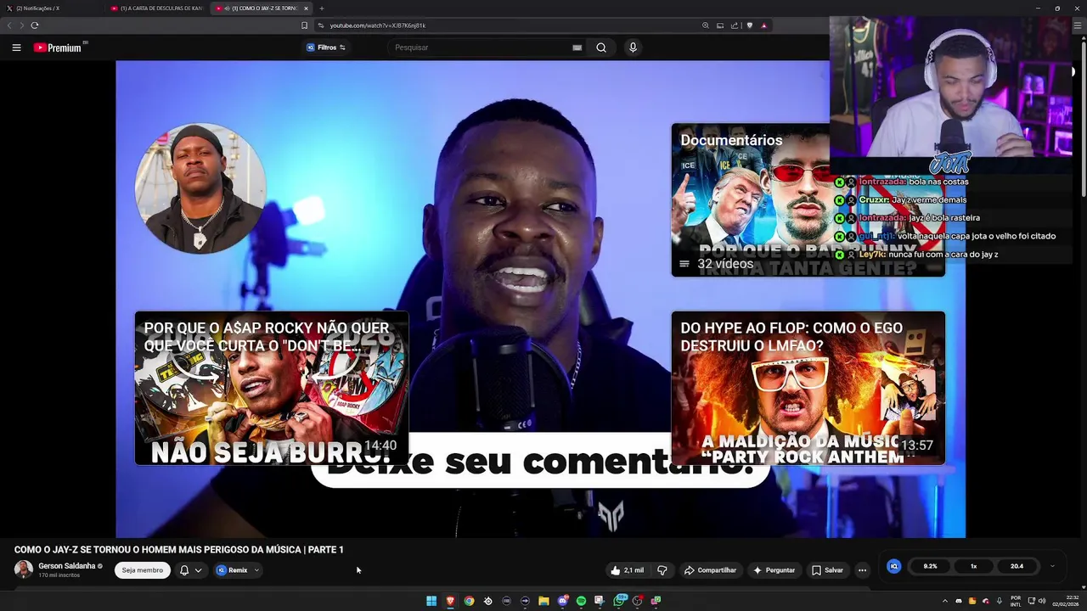Close the COMO O JAY-Z tab
Screen dimensions: 1087x611
pos(307,8)
